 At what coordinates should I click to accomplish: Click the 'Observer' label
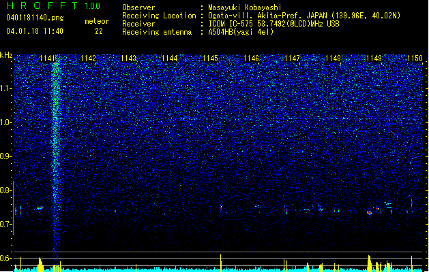[138, 7]
